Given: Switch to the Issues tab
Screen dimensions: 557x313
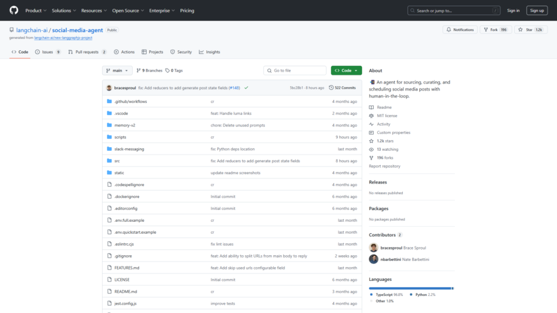Looking at the screenshot, I should click(x=48, y=52).
